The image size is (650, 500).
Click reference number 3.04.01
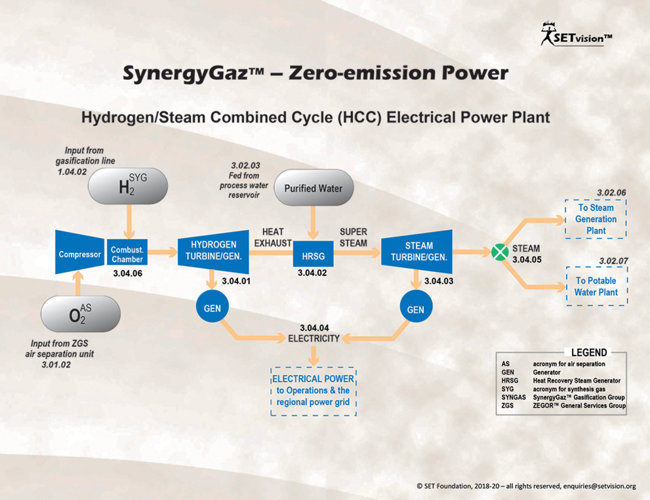(236, 281)
